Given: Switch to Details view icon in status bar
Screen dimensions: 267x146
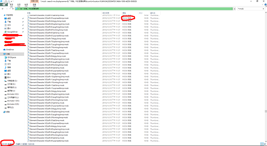Looking at the screenshot, I should (262, 144).
